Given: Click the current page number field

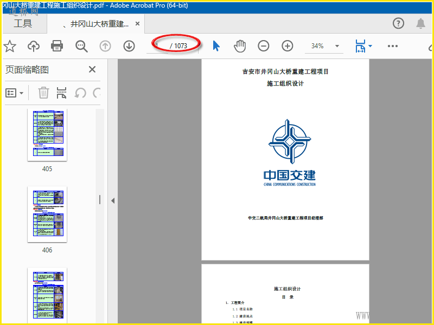Looking at the screenshot, I should pos(157,46).
